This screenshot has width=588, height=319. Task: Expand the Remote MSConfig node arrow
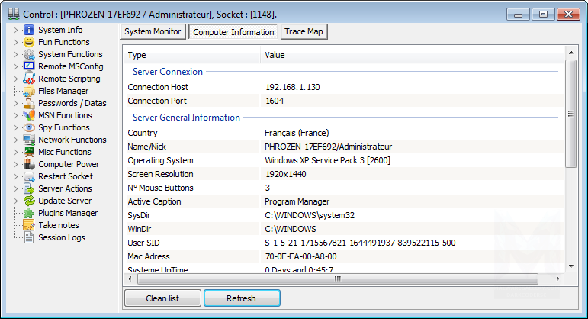[x=16, y=66]
